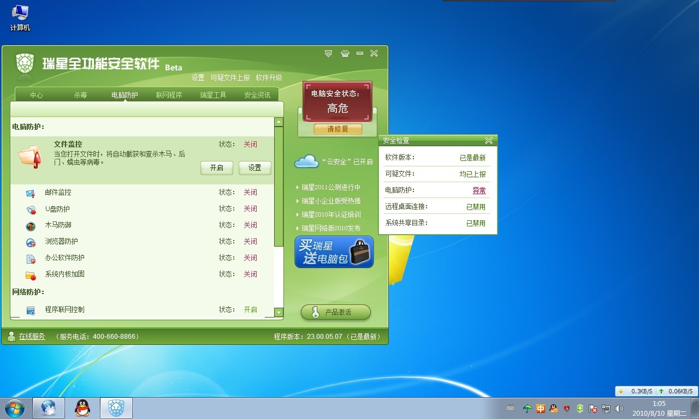Click the 软件升级 link
699x419 pixels.
[269, 78]
